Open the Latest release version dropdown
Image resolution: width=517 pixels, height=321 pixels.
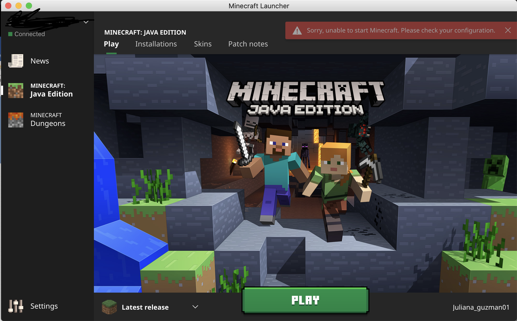pyautogui.click(x=195, y=307)
